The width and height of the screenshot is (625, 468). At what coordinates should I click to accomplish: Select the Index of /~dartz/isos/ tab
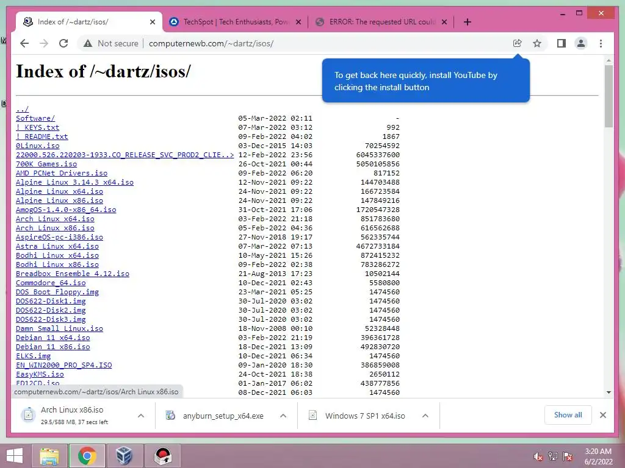click(x=88, y=22)
